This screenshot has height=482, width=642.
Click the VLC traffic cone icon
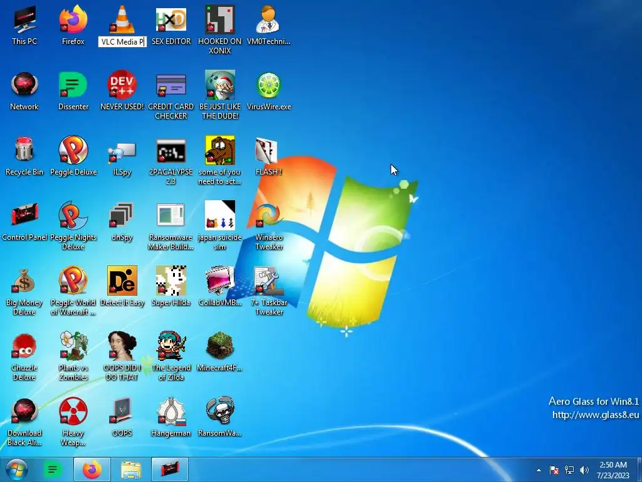[122, 19]
